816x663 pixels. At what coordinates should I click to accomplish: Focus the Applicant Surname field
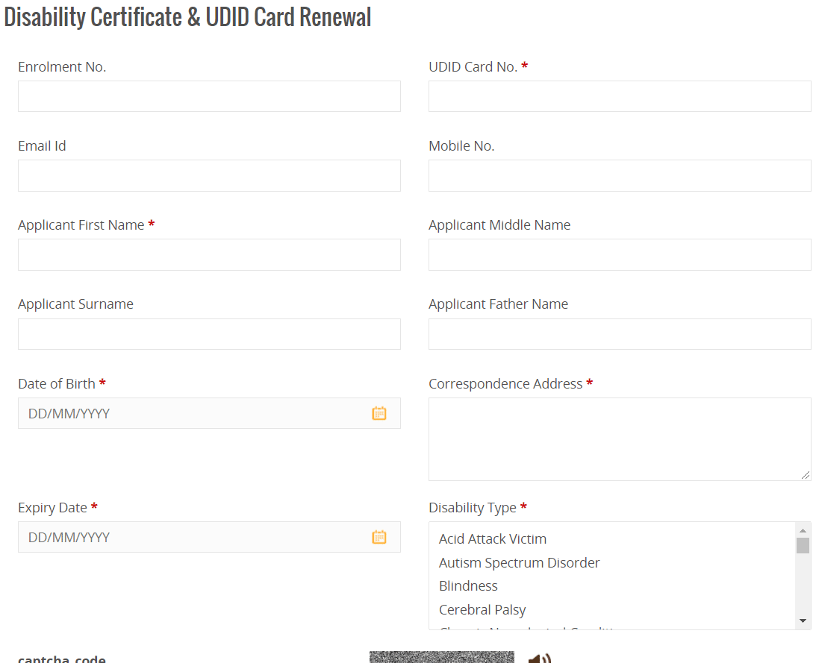click(209, 334)
